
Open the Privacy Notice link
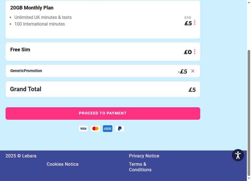point(144,156)
